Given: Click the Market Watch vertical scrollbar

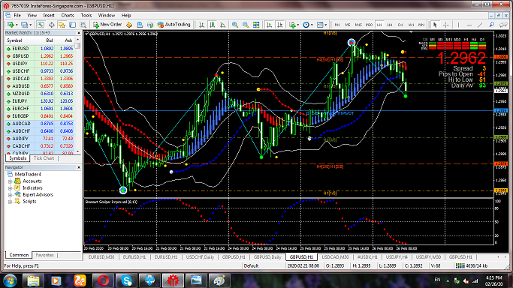Looking at the screenshot, I should [78, 95].
